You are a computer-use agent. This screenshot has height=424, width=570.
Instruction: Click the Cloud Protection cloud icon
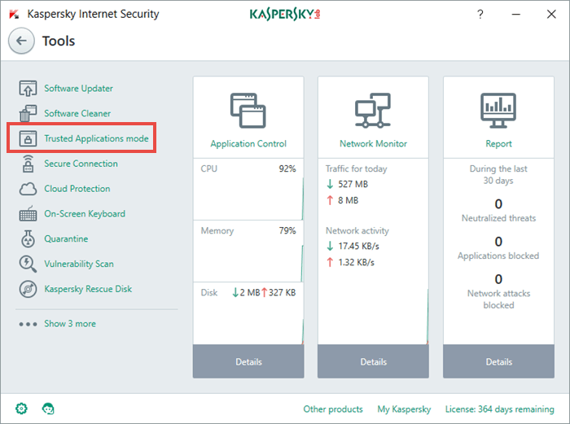tap(28, 189)
